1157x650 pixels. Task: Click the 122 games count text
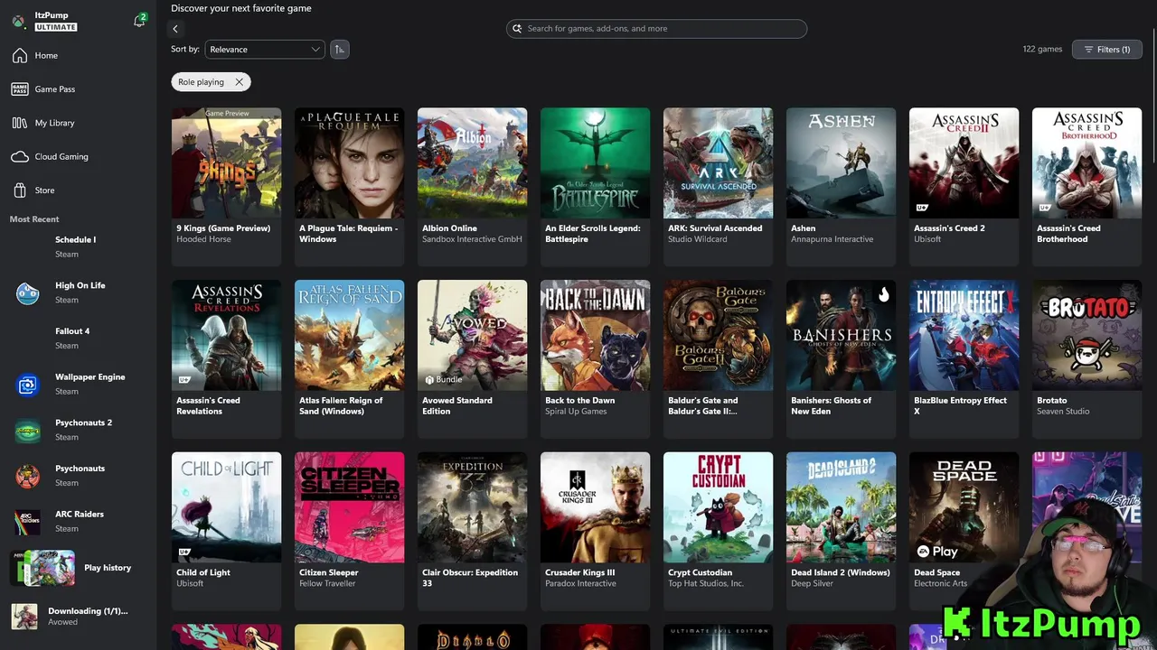point(1042,50)
